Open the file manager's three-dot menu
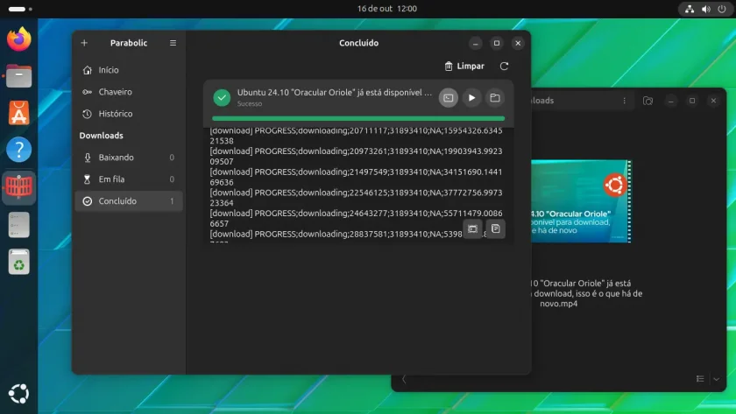The width and height of the screenshot is (736, 414). (624, 101)
